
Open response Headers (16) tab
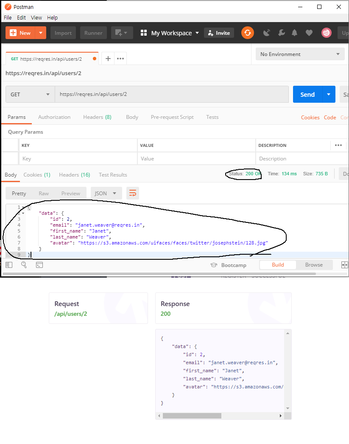(x=75, y=175)
